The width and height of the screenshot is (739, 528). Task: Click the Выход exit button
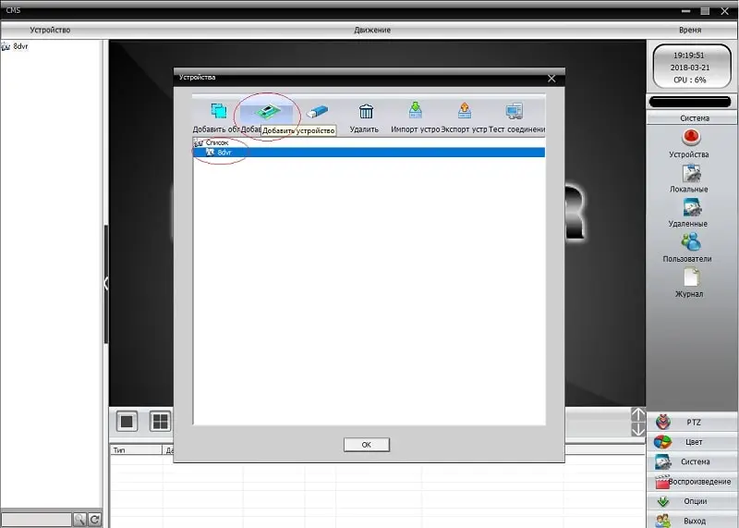[x=693, y=521]
